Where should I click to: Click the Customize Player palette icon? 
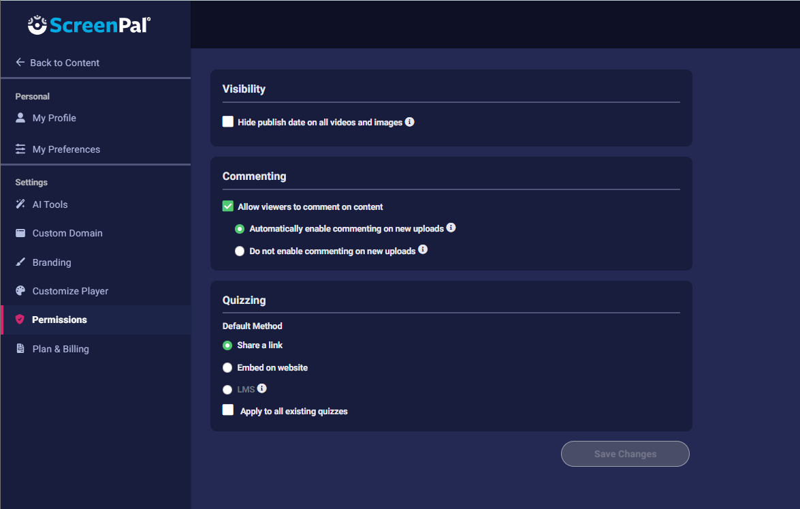(x=20, y=291)
